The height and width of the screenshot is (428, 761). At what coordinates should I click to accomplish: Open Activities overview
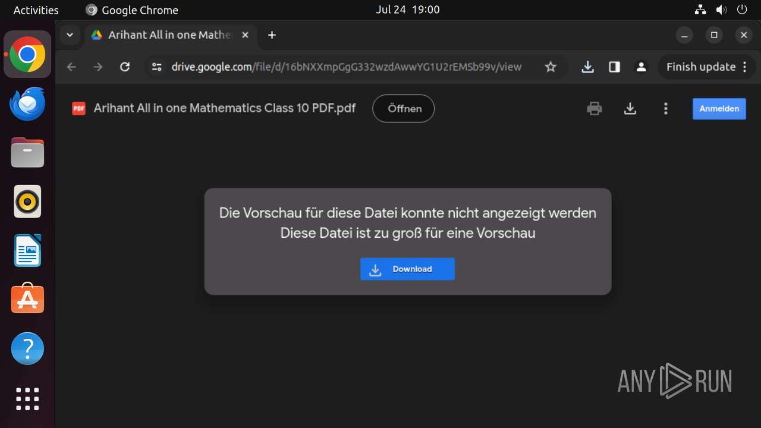coord(36,10)
